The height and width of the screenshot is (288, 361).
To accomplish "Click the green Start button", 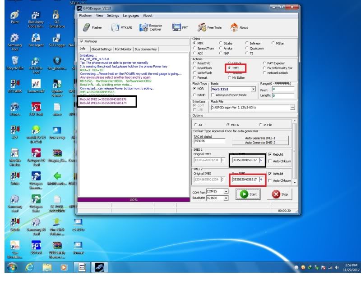I will [248, 194].
